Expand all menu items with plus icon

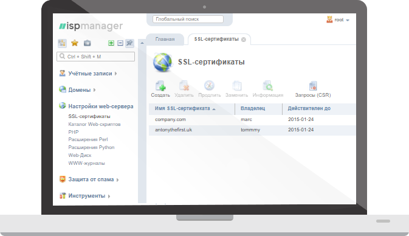tap(111, 43)
